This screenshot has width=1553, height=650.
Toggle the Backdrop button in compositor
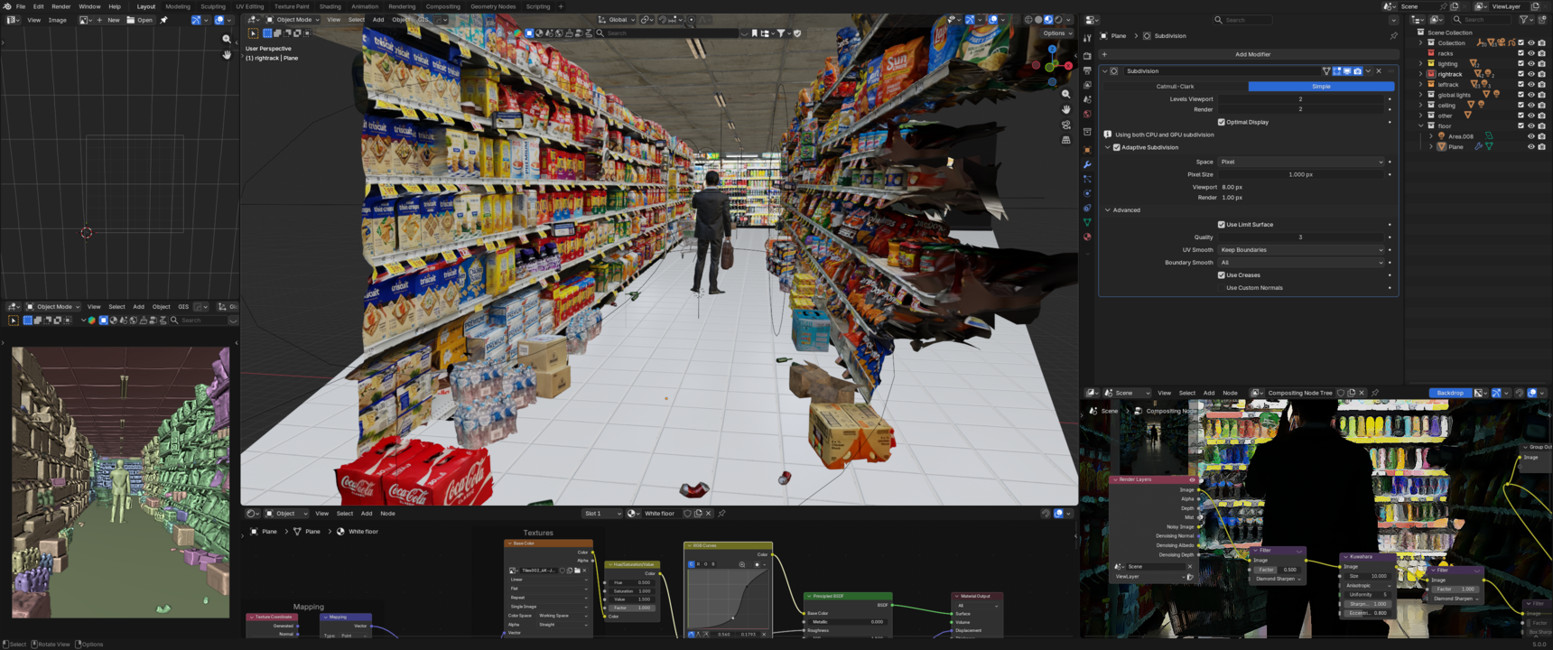tap(1450, 393)
